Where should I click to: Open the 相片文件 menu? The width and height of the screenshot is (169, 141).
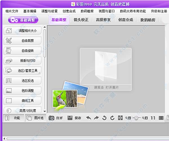pos(12,11)
